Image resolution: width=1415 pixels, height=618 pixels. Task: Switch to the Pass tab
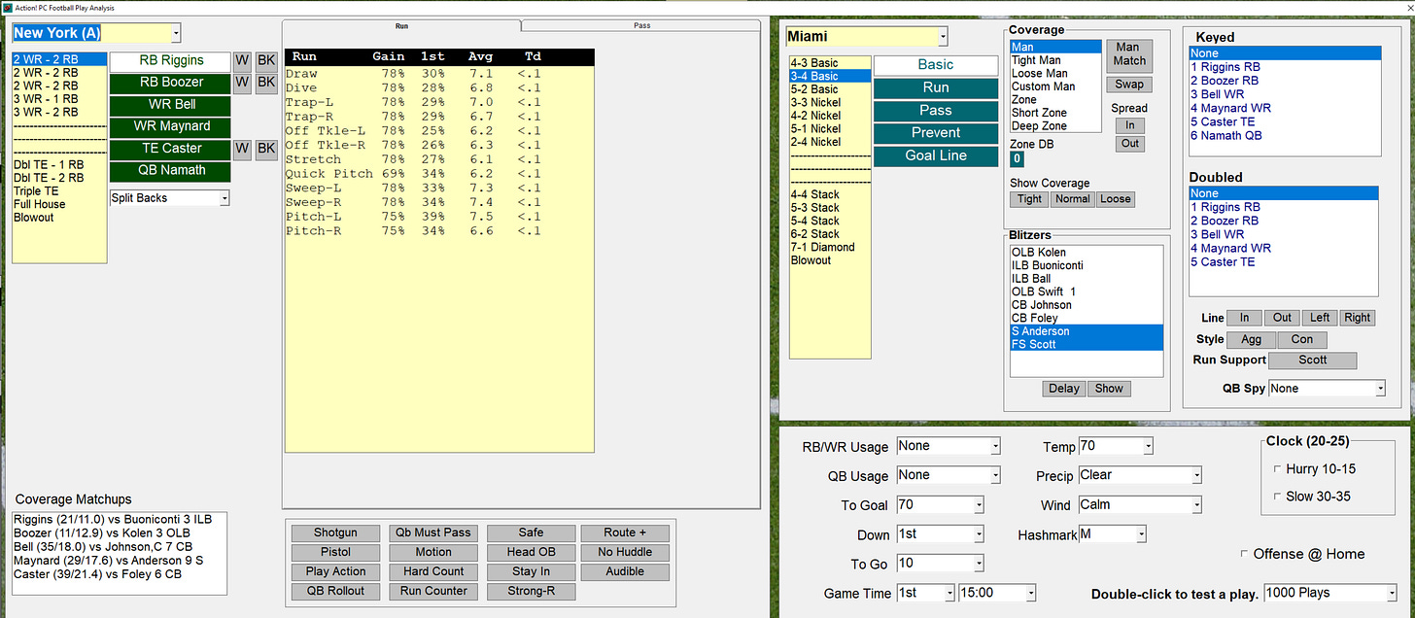[x=640, y=25]
